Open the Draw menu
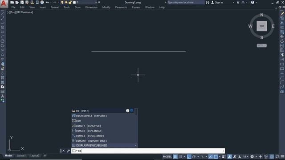This screenshot has height=160, width=285. click(x=77, y=7)
